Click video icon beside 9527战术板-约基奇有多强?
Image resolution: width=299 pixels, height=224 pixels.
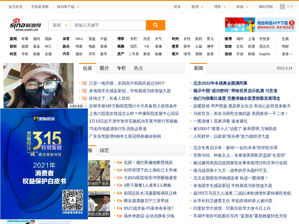click(119, 209)
